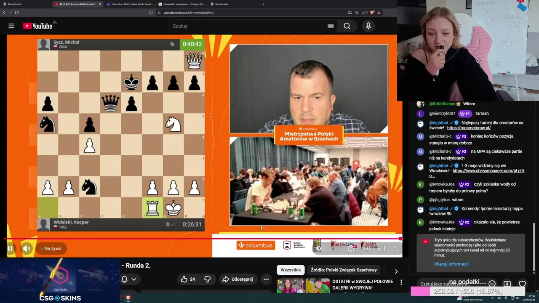Image resolution: width=539 pixels, height=303 pixels.
Task: Open the mpamatorow.pl link in chat
Action: 469,128
